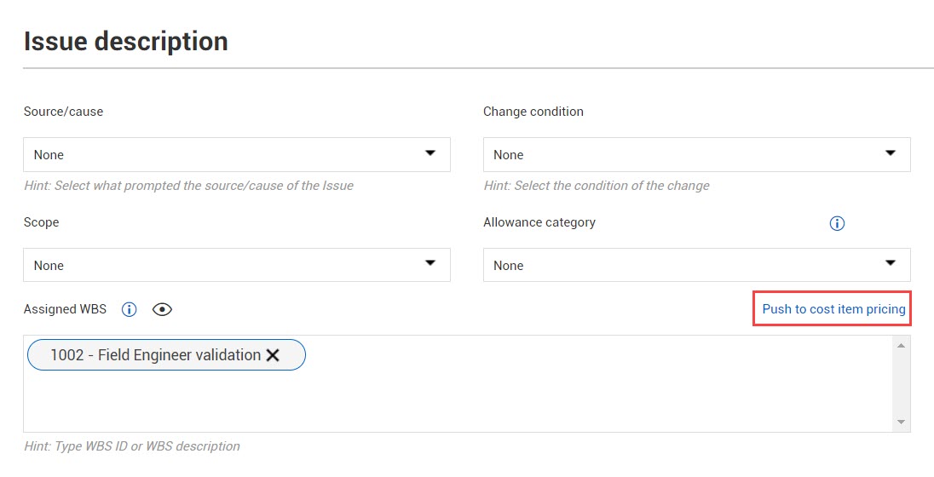
Task: Expand the Source/cause dropdown arrow
Action: (x=430, y=153)
